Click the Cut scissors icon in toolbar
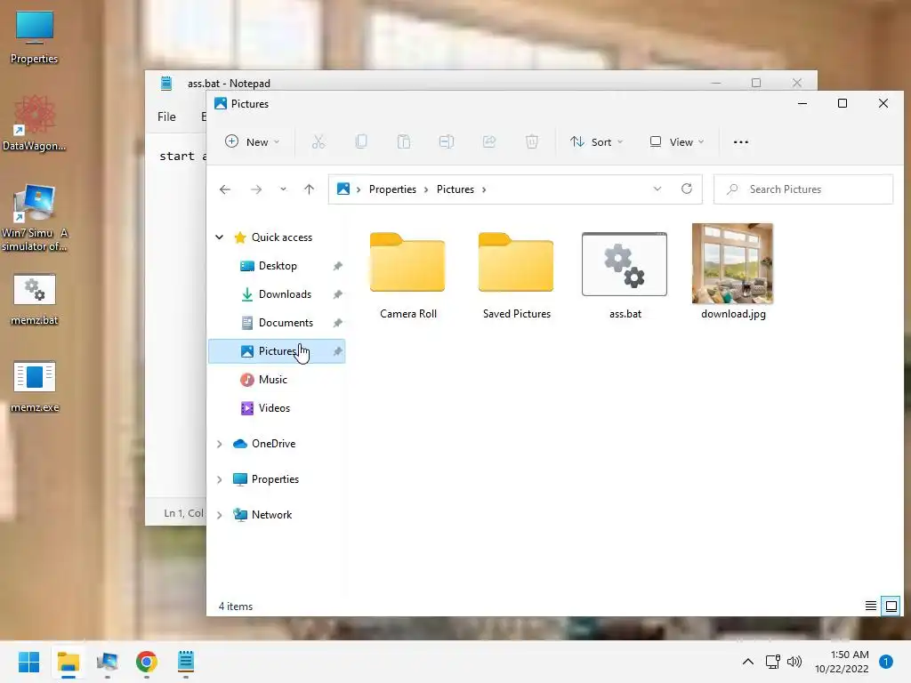Screen dimensions: 911x683 (x=318, y=141)
